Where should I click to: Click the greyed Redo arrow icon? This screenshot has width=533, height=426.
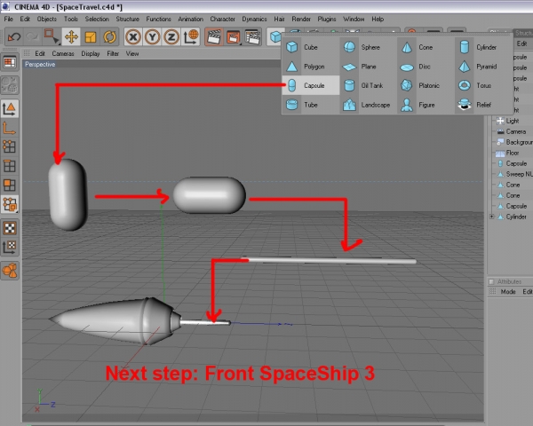(32, 36)
